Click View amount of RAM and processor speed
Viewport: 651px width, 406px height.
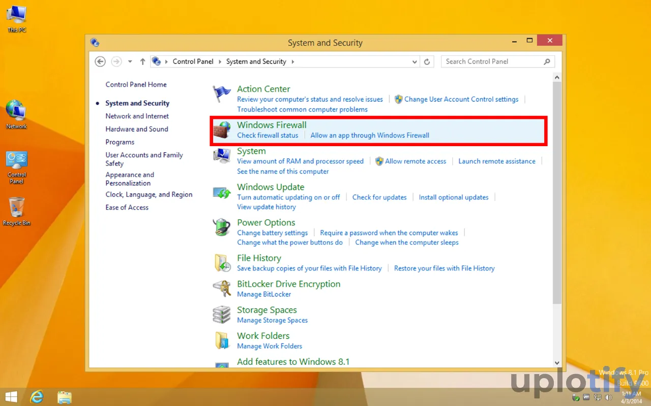(x=300, y=161)
